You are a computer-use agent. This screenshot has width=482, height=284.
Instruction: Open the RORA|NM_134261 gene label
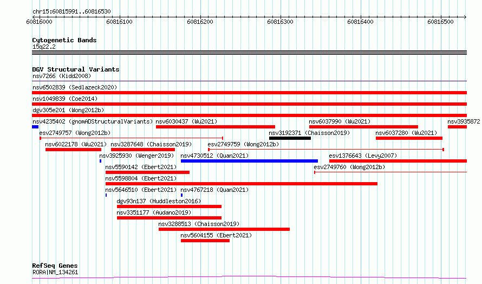(x=55, y=272)
